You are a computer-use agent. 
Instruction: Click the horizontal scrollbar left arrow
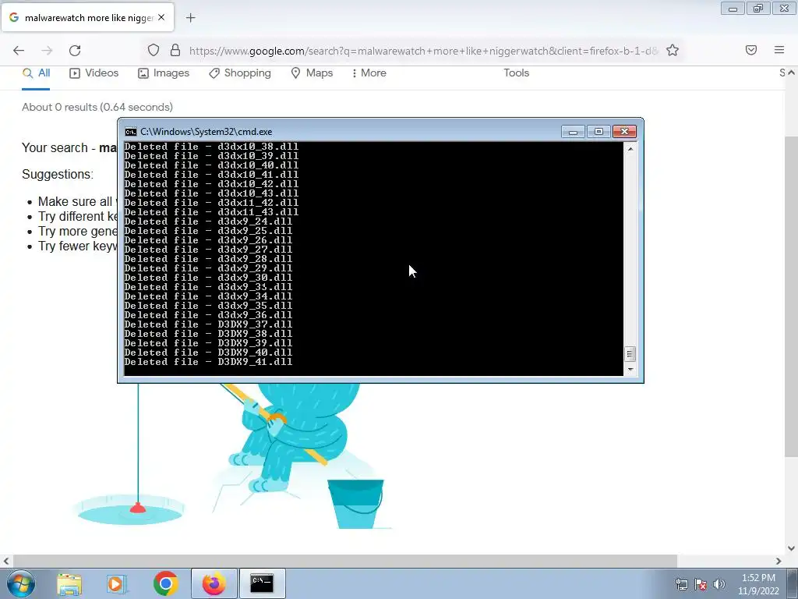pyautogui.click(x=5, y=561)
